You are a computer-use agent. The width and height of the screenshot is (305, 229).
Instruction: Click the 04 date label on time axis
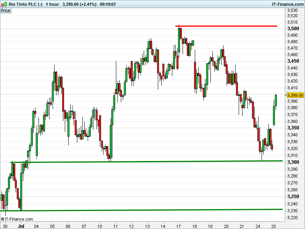(36, 226)
